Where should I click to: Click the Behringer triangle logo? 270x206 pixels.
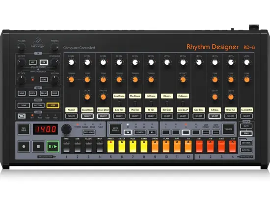coord(38,41)
